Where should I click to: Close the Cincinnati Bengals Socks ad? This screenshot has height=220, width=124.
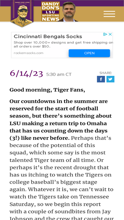[x=110, y=34]
